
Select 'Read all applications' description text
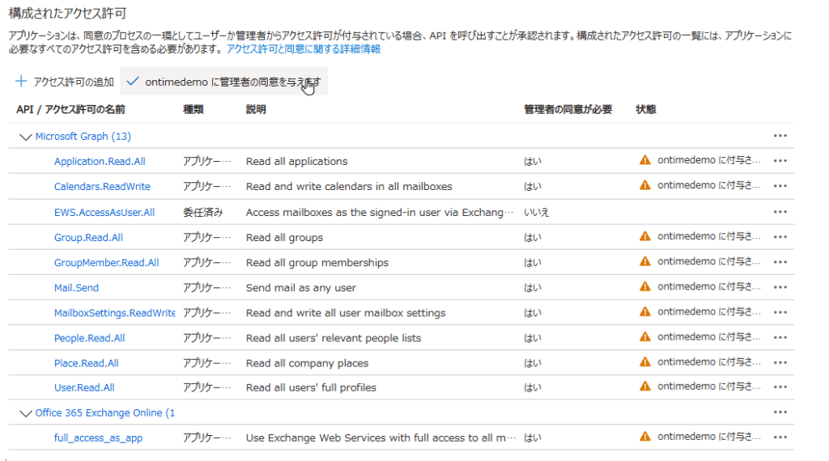pyautogui.click(x=296, y=161)
